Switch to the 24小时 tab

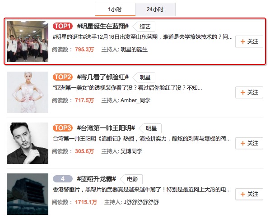point(155,9)
